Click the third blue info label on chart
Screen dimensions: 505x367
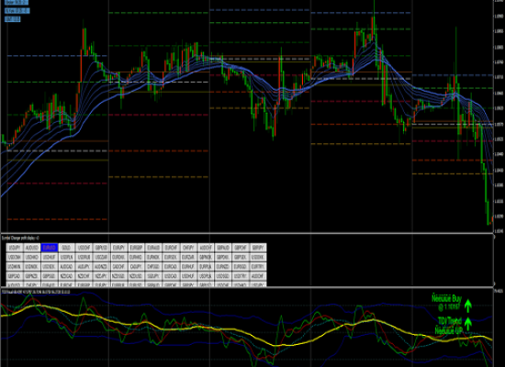(13, 19)
